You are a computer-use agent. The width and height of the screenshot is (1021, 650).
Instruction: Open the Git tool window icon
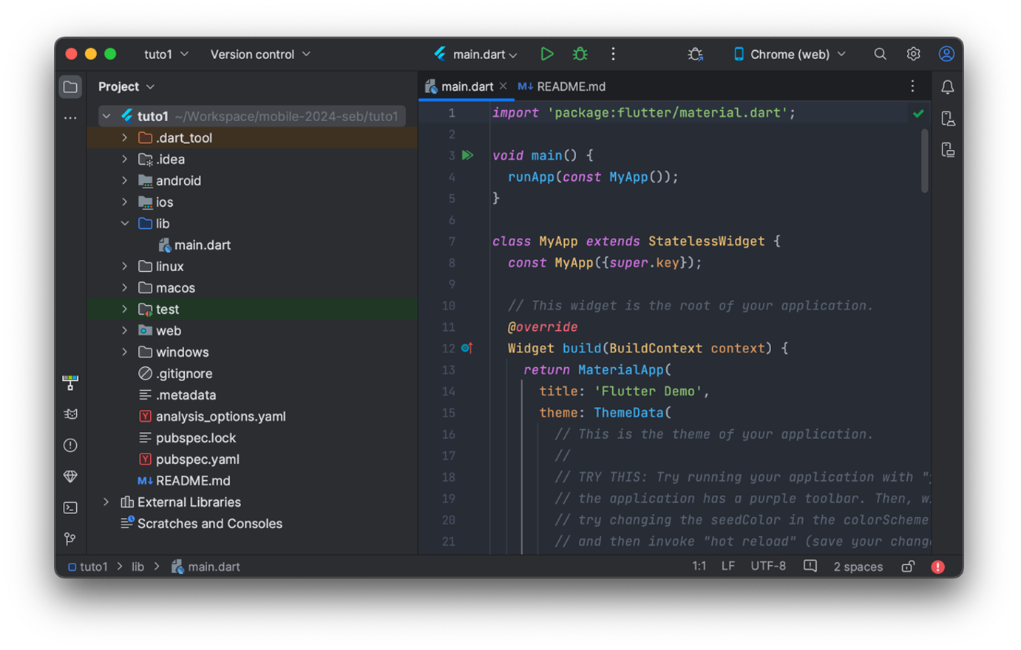pyautogui.click(x=70, y=538)
